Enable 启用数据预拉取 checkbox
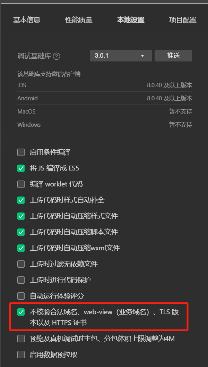Viewport: 208px width, 367px height. (x=21, y=355)
